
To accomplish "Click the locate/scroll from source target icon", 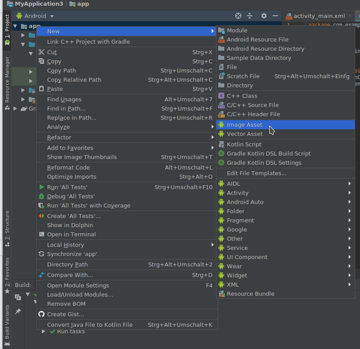I will tap(238, 16).
